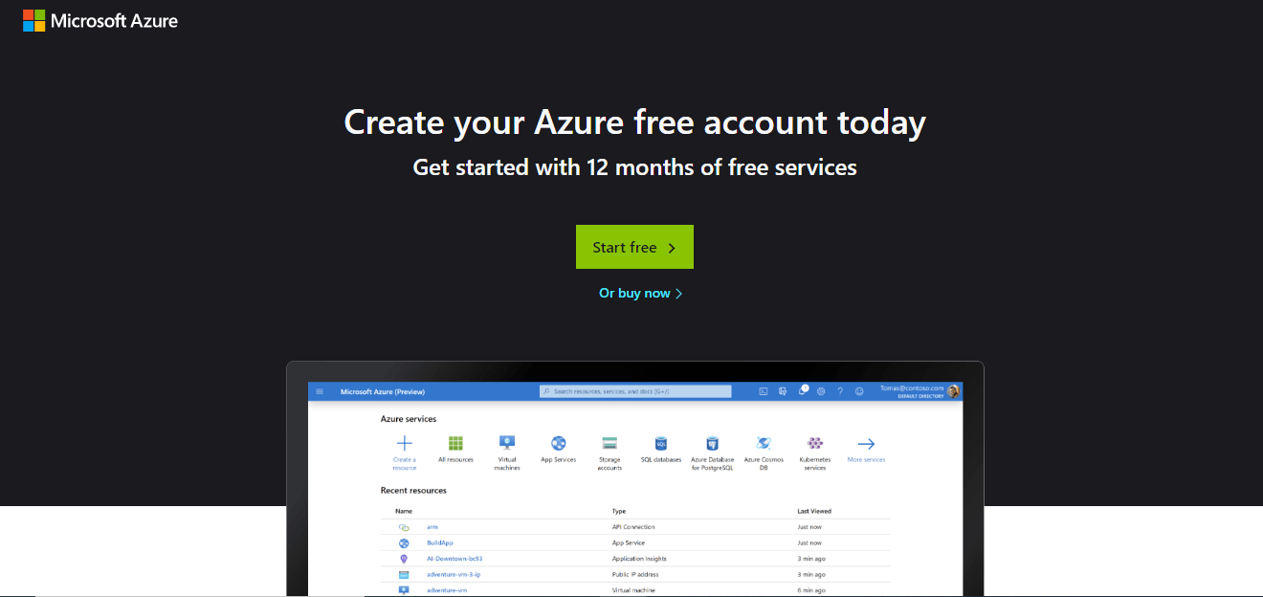Click the More services arrow icon
The height and width of the screenshot is (597, 1263).
click(866, 443)
